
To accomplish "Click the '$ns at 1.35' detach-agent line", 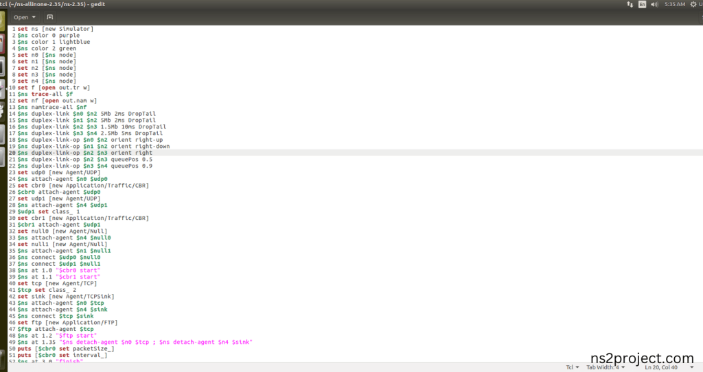I will click(135, 342).
